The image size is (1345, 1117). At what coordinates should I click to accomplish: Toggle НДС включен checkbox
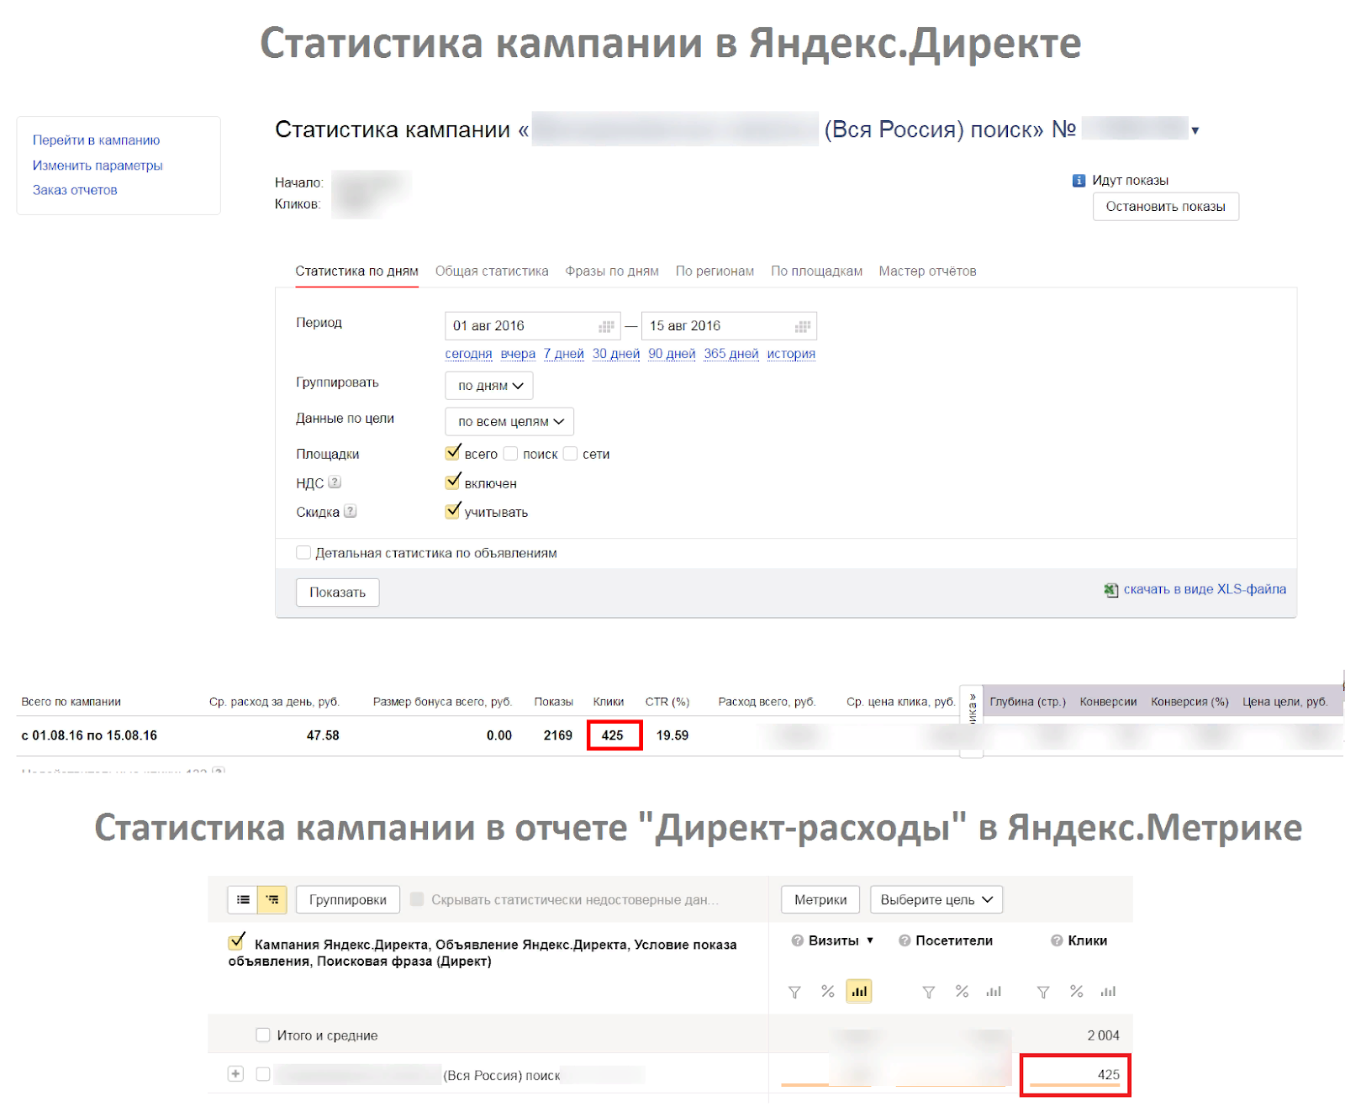453,482
